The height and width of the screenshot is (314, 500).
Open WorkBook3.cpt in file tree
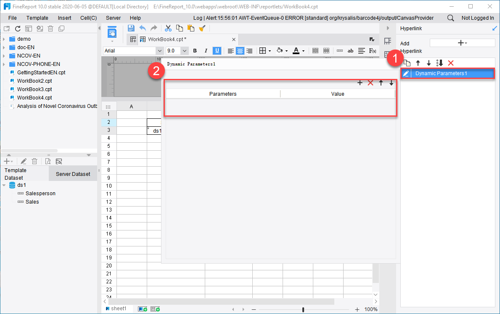click(x=34, y=89)
